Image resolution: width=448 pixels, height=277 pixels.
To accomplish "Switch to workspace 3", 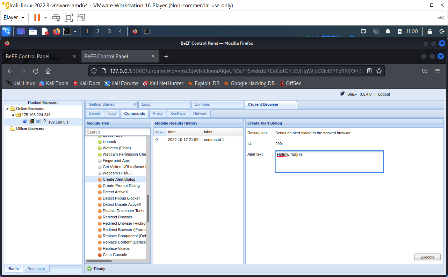I will 109,31.
